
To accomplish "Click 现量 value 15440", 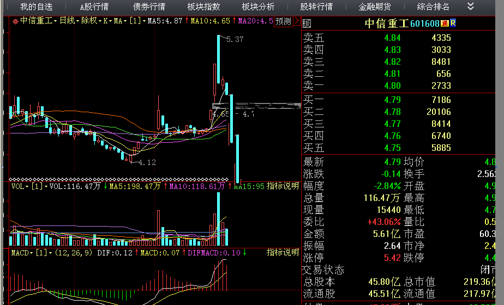I will coord(388,210).
